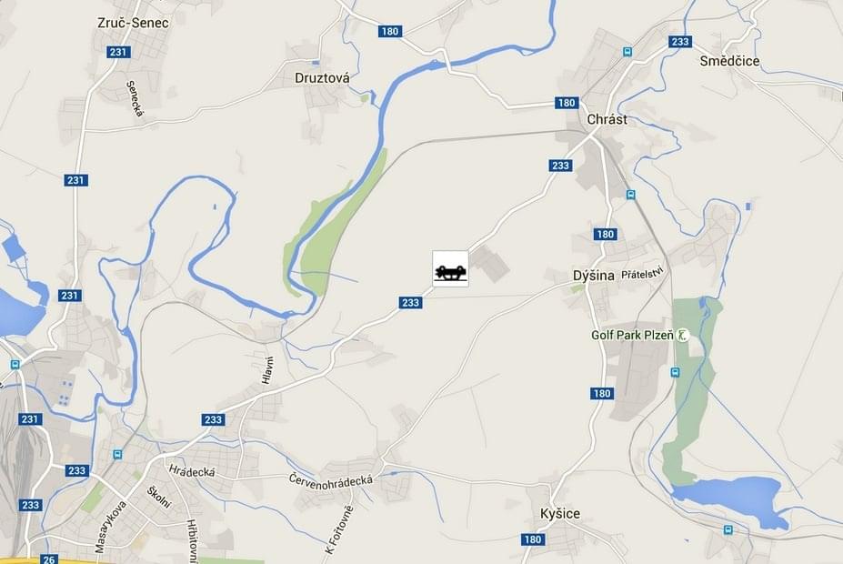
Task: Click the route 233 shield beside accident marker
Action: point(411,303)
